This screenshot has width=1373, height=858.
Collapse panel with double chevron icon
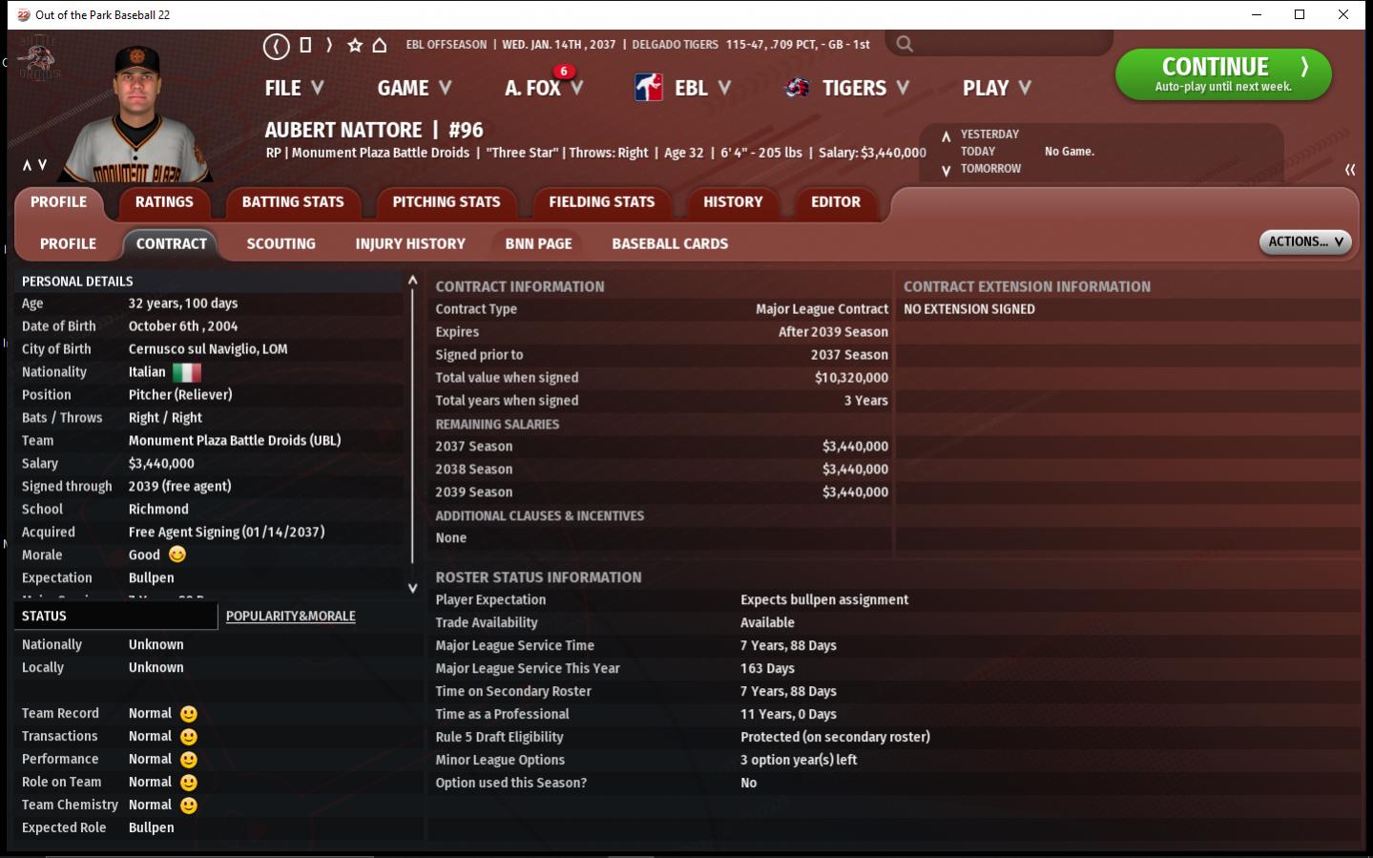tap(1349, 170)
